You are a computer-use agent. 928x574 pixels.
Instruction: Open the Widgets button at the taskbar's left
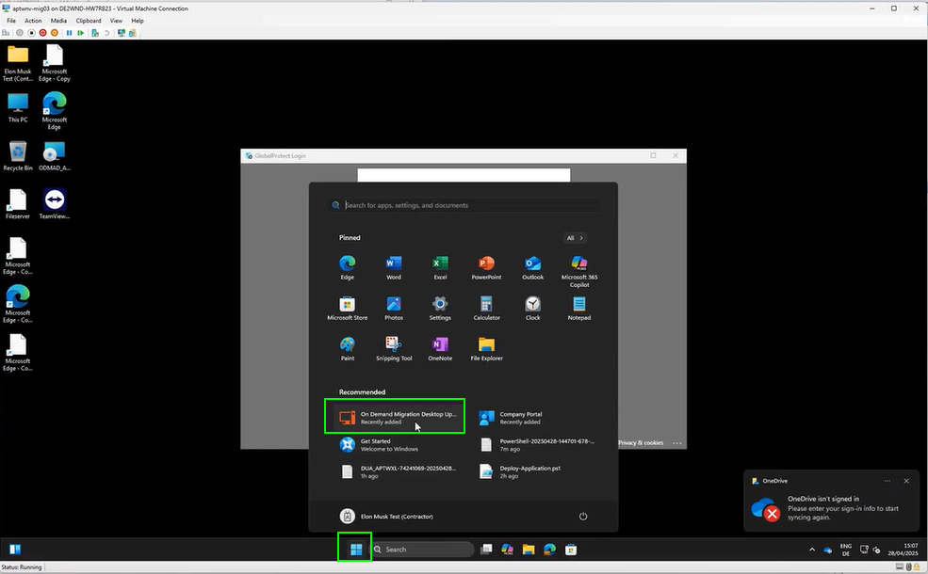pos(15,550)
